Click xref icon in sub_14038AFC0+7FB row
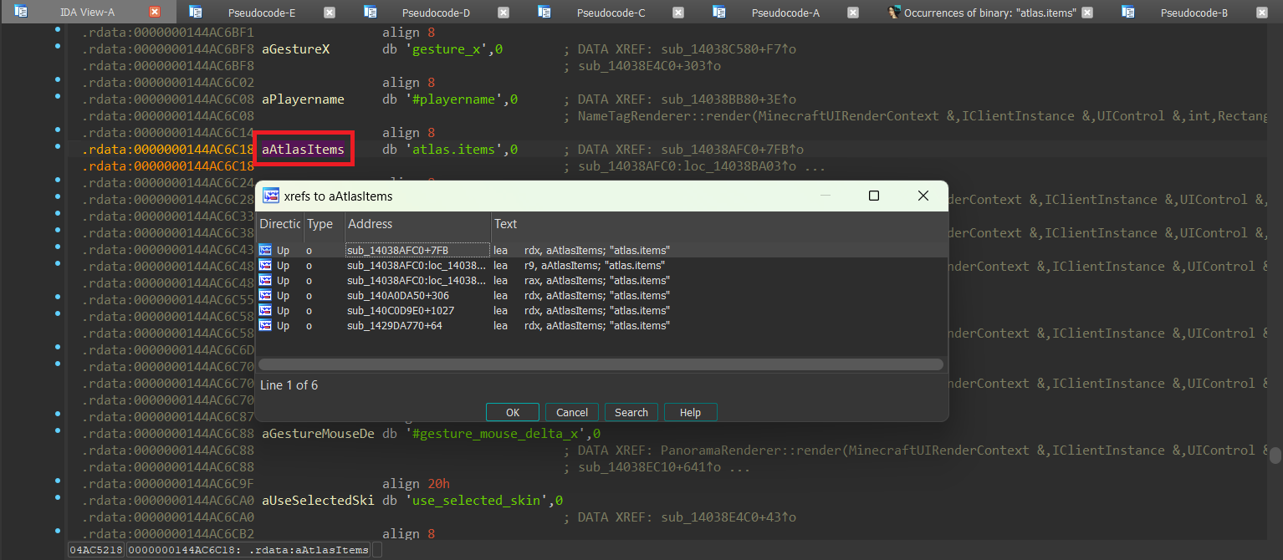1283x560 pixels. pyautogui.click(x=266, y=250)
